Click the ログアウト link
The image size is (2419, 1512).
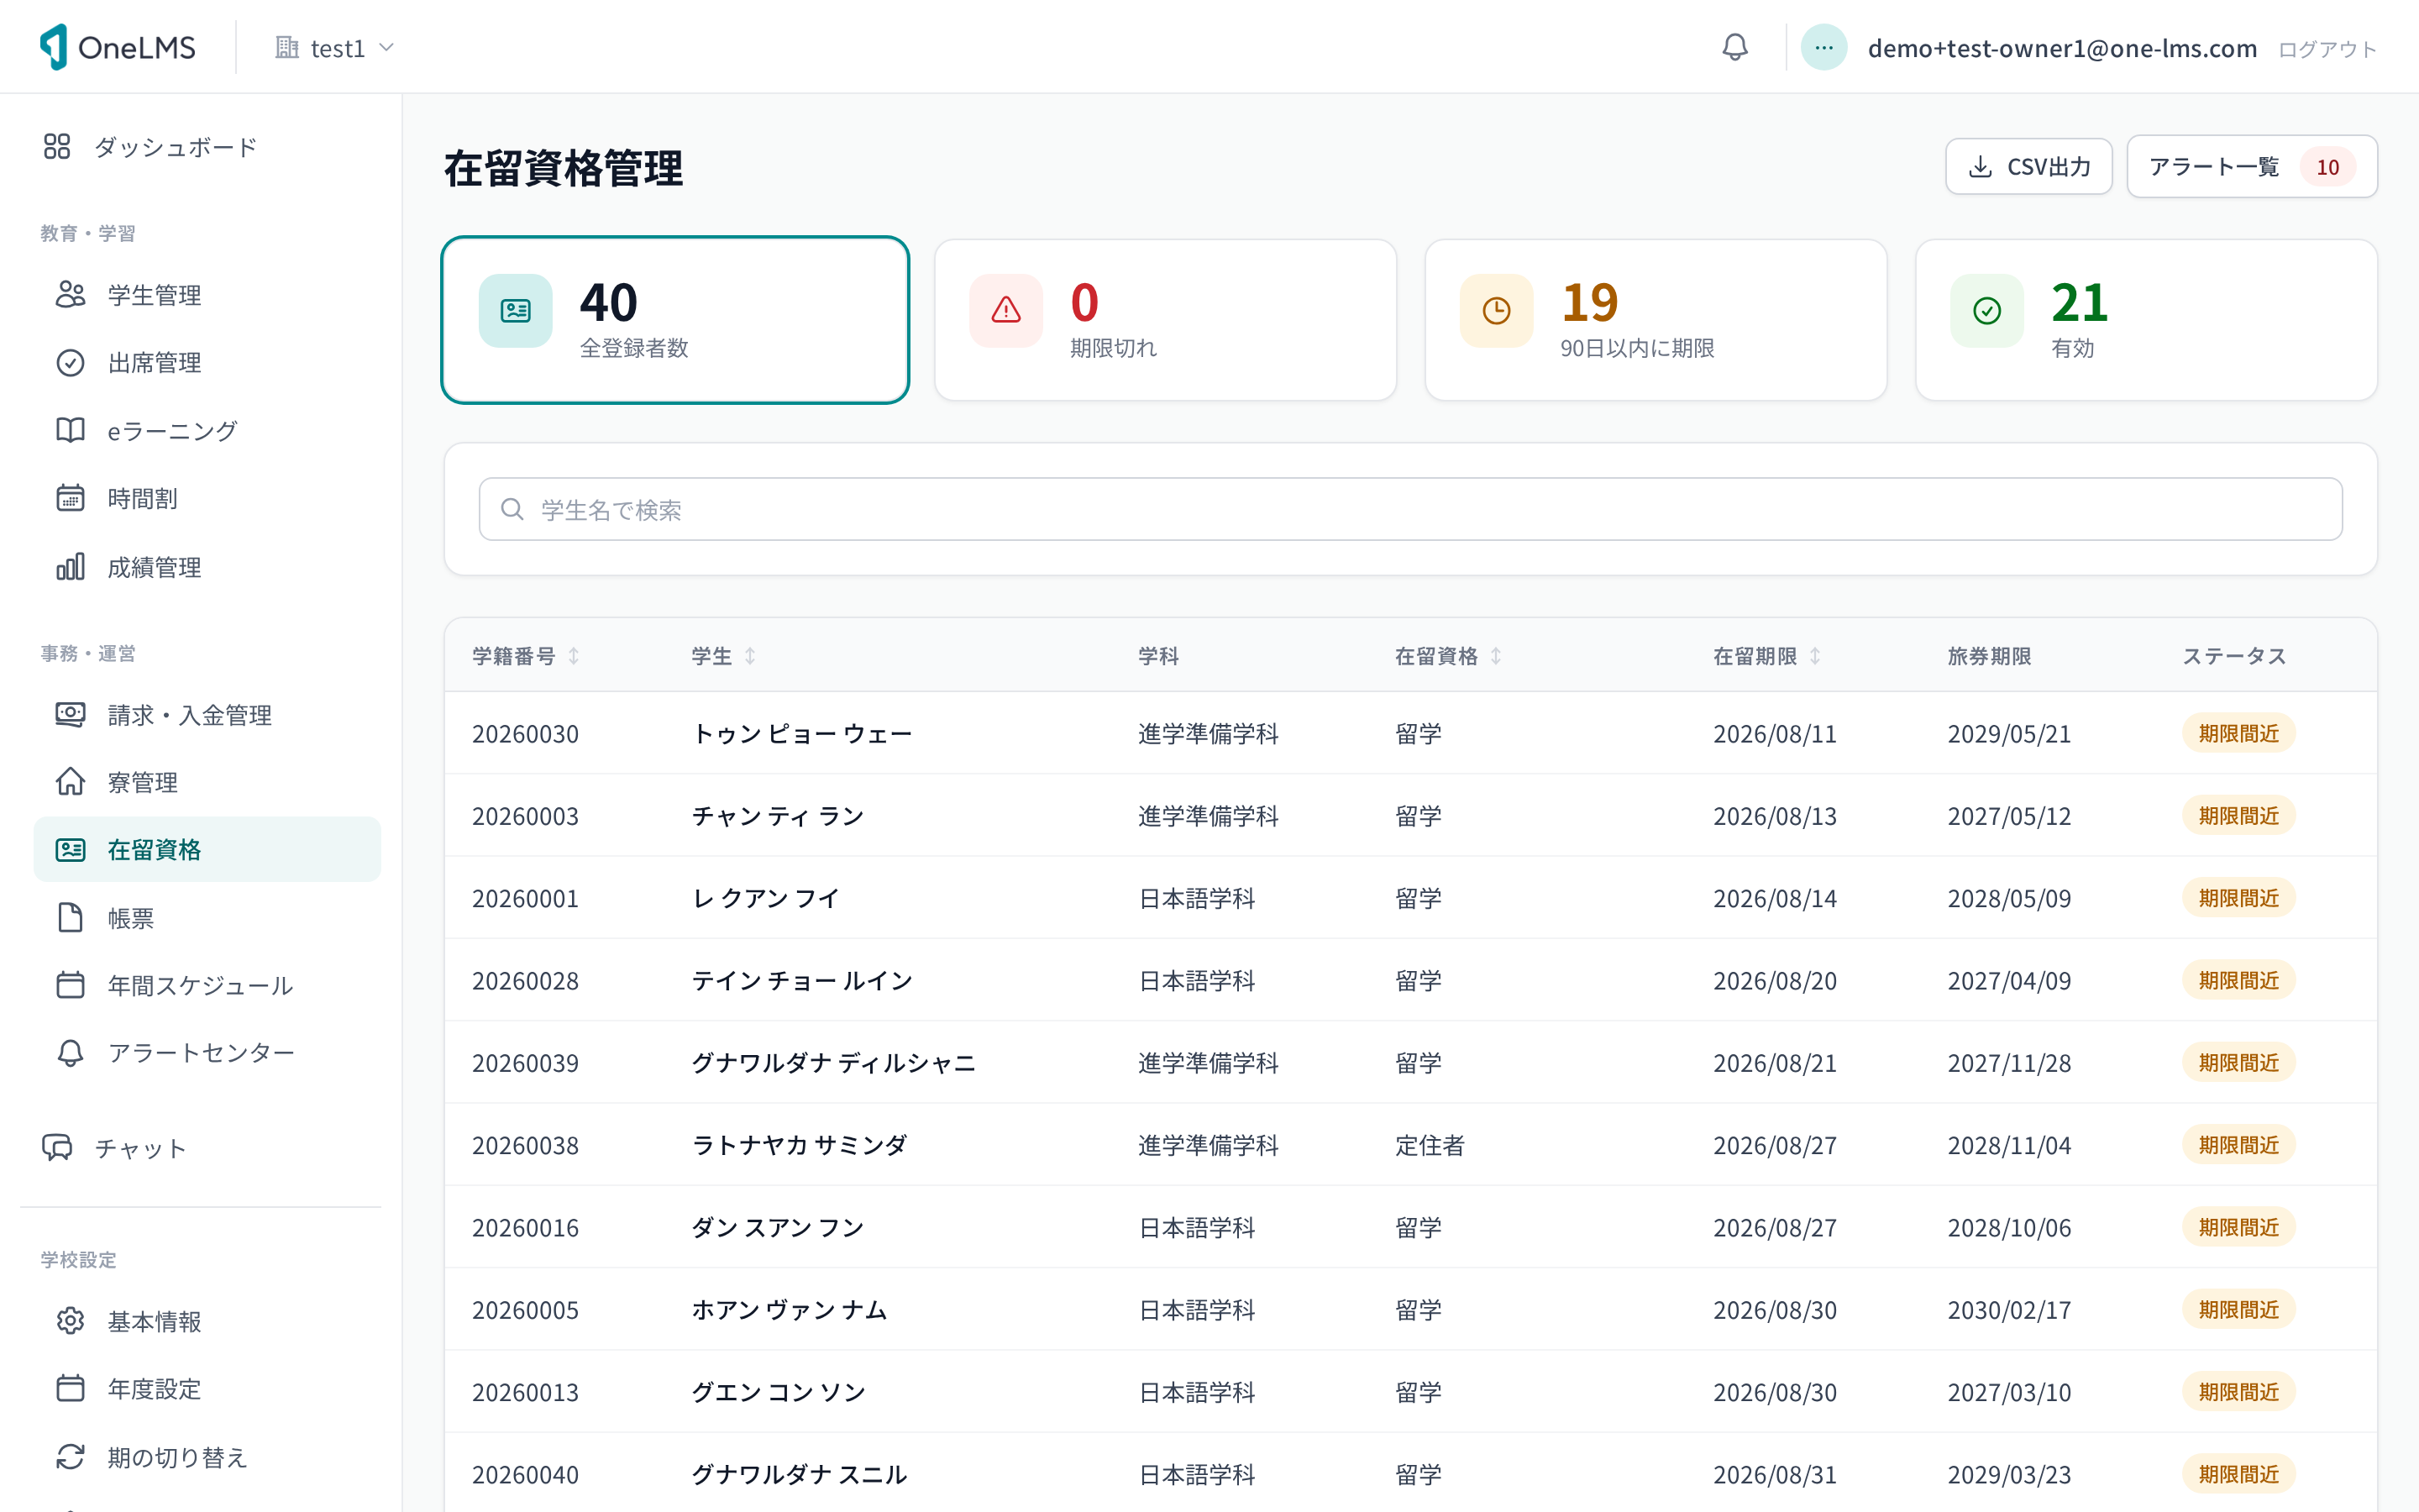pos(2327,49)
